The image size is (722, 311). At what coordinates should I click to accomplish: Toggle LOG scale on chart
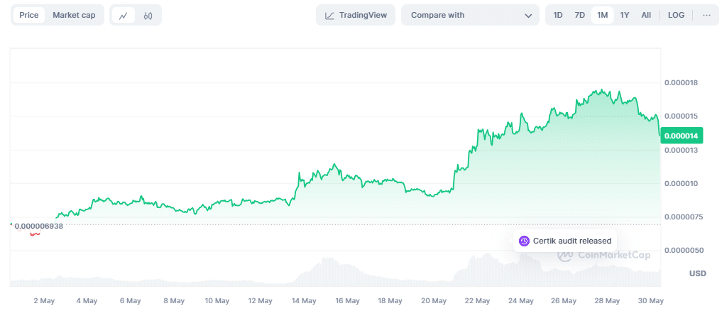[x=676, y=15]
